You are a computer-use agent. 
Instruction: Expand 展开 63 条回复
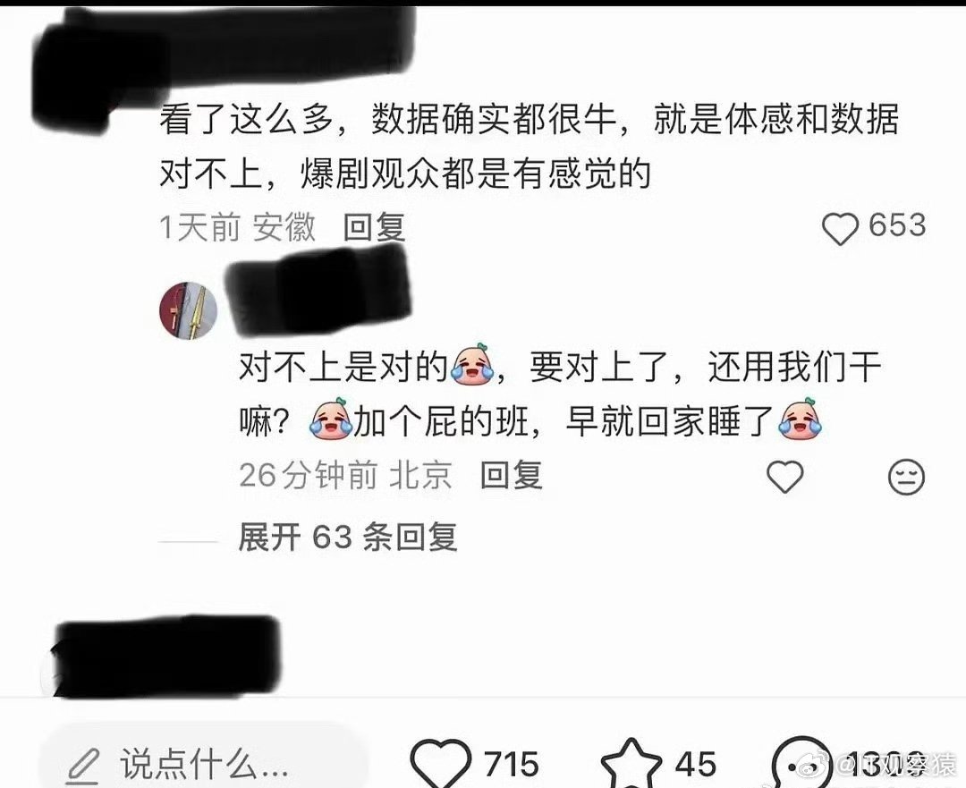point(347,537)
